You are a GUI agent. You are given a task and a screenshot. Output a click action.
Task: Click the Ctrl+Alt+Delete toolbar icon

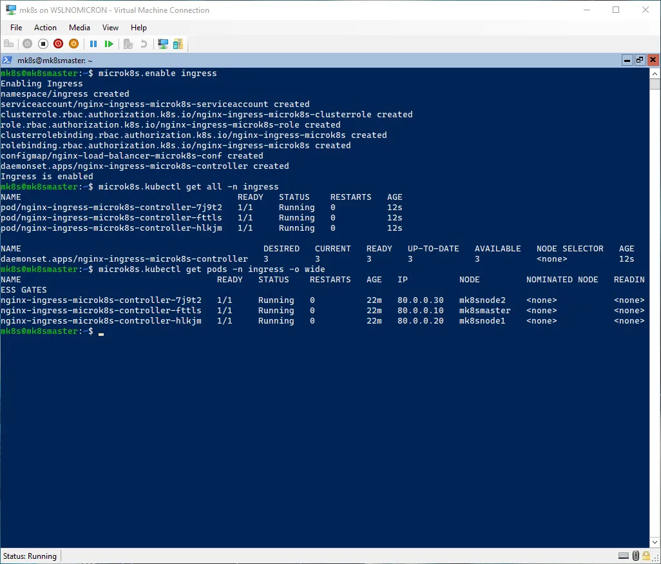[x=9, y=44]
